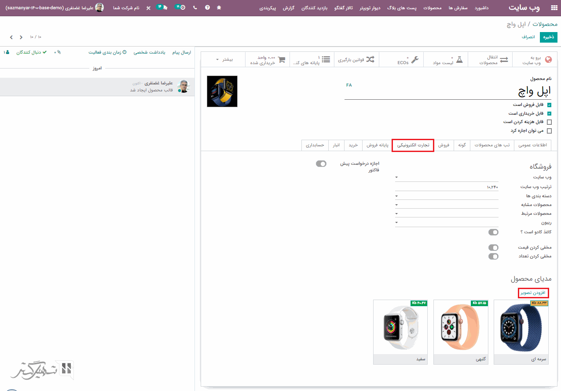Image resolution: width=561 pixels, height=391 pixels.
Task: Switch to 'تب های محصولات' tab
Action: pyautogui.click(x=492, y=145)
